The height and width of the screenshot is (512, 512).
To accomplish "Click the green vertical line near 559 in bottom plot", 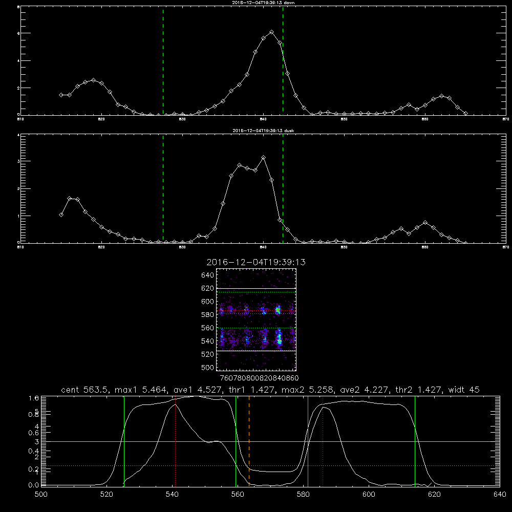I will 236,441.
